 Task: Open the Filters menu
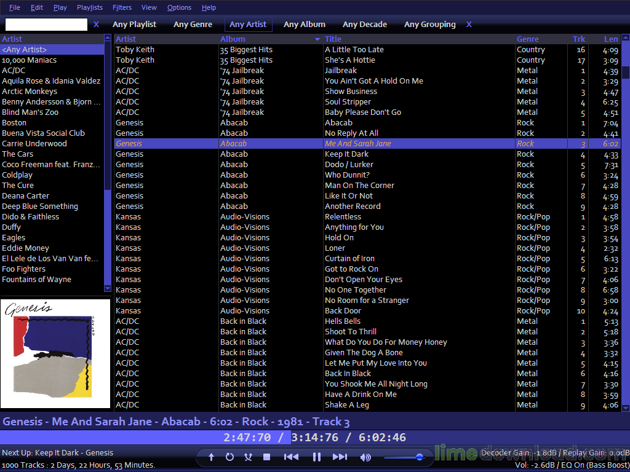click(x=122, y=7)
